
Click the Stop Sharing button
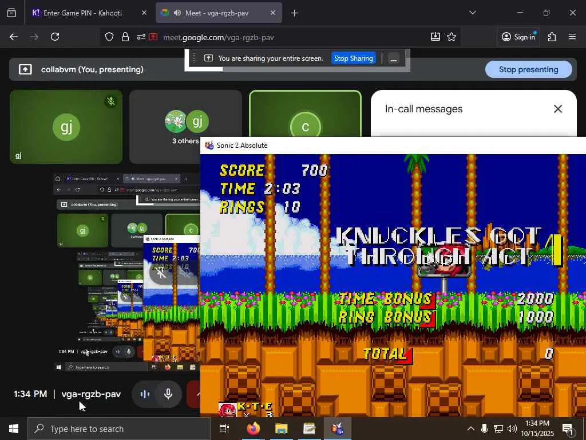tap(354, 58)
